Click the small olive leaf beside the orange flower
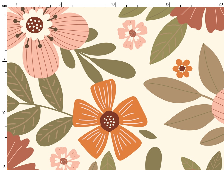The height and width of the screenshot is (170, 224). tap(148, 134)
